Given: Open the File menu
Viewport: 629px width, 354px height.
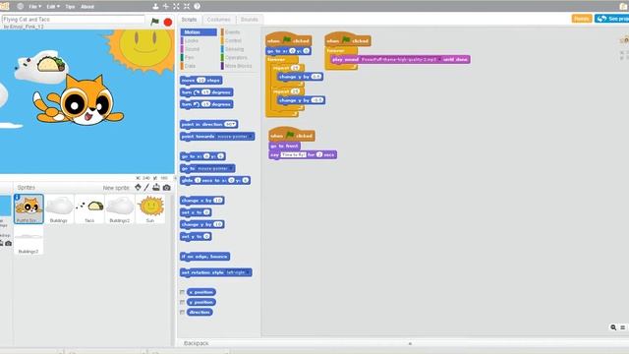Looking at the screenshot, I should [x=34, y=7].
